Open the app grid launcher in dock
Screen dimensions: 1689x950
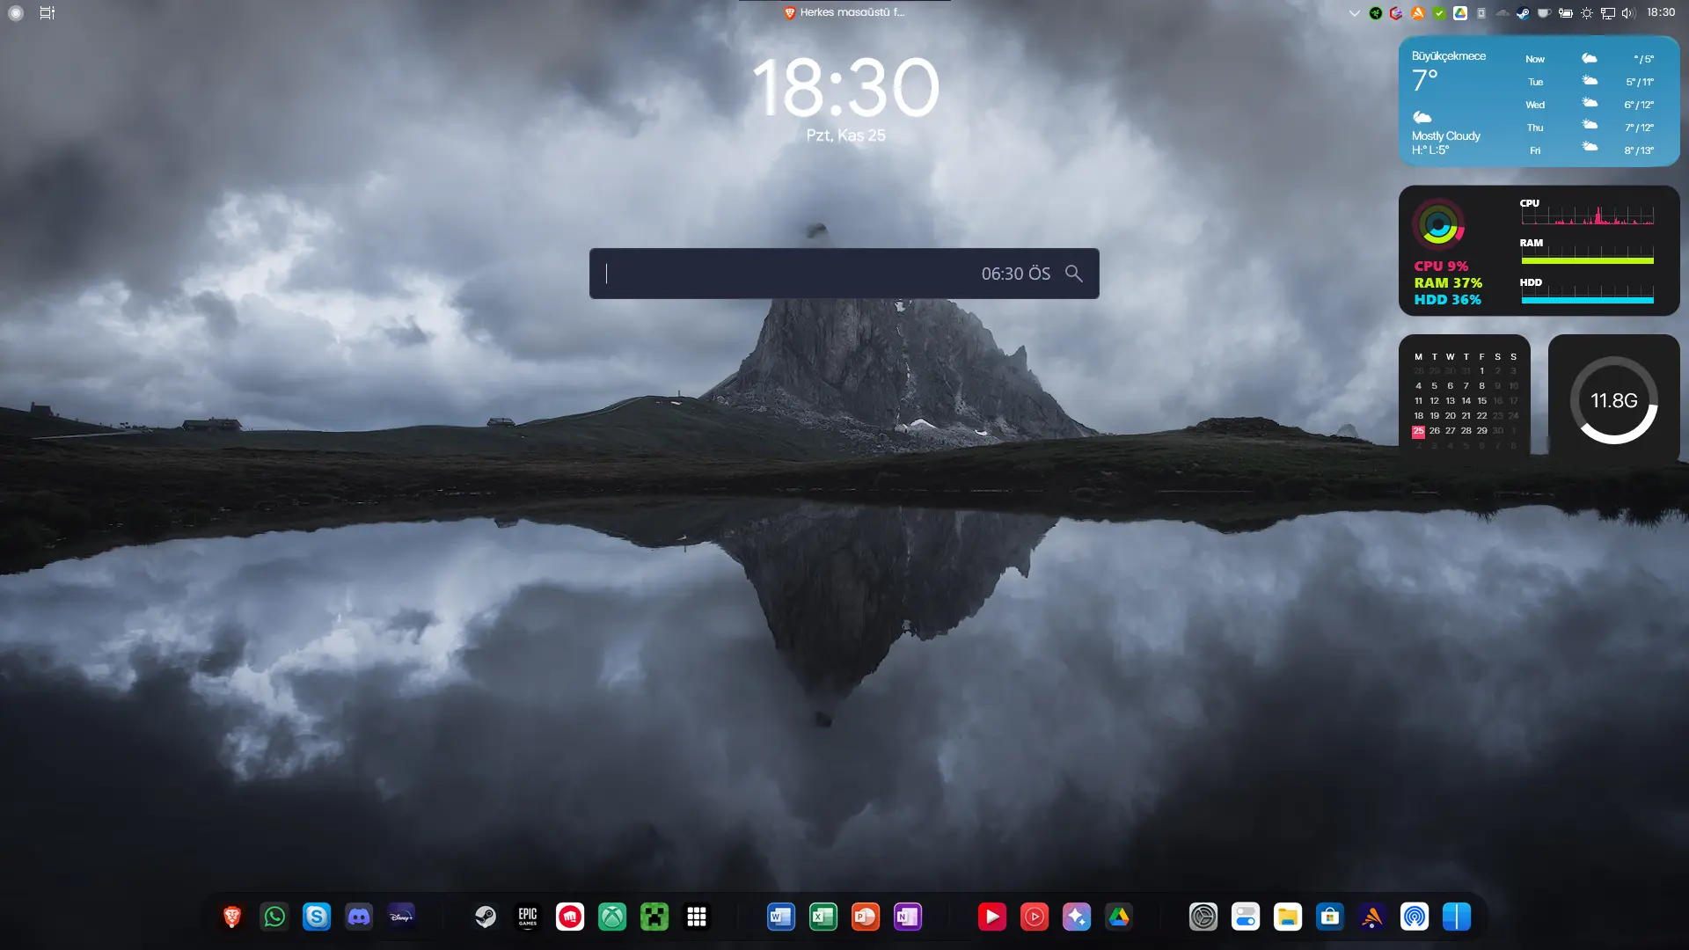[697, 917]
